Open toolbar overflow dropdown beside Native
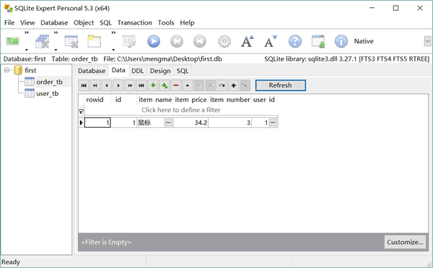Viewport: 433px width, 268px height. pos(427,41)
